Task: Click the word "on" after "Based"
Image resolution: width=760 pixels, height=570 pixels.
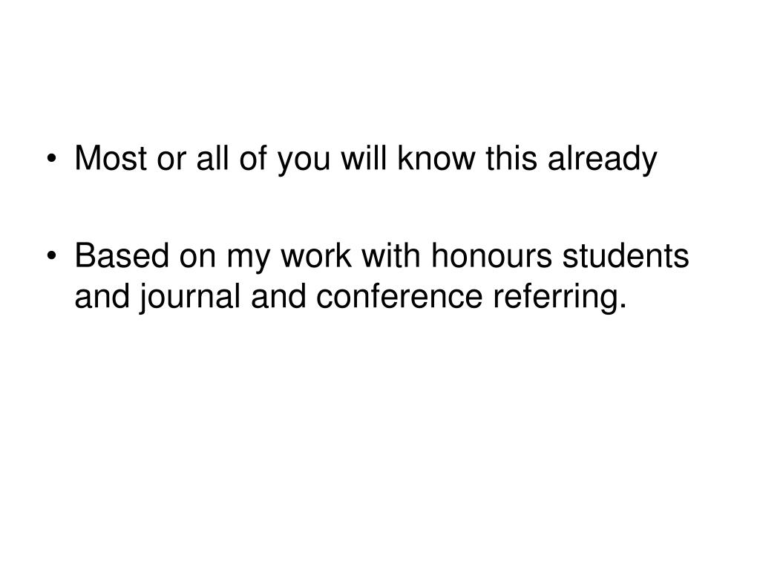Action: [x=197, y=259]
